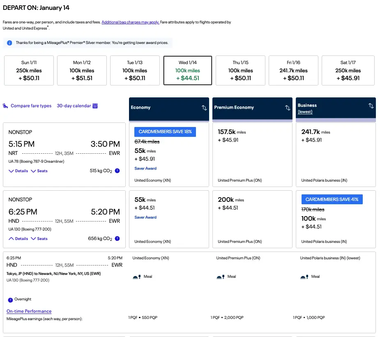Image resolution: width=380 pixels, height=337 pixels.
Task: Click the blue info icon beside the Premier Silver message
Action: [9, 43]
